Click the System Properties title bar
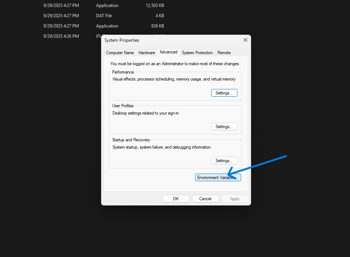This screenshot has width=350, height=257. click(x=164, y=40)
